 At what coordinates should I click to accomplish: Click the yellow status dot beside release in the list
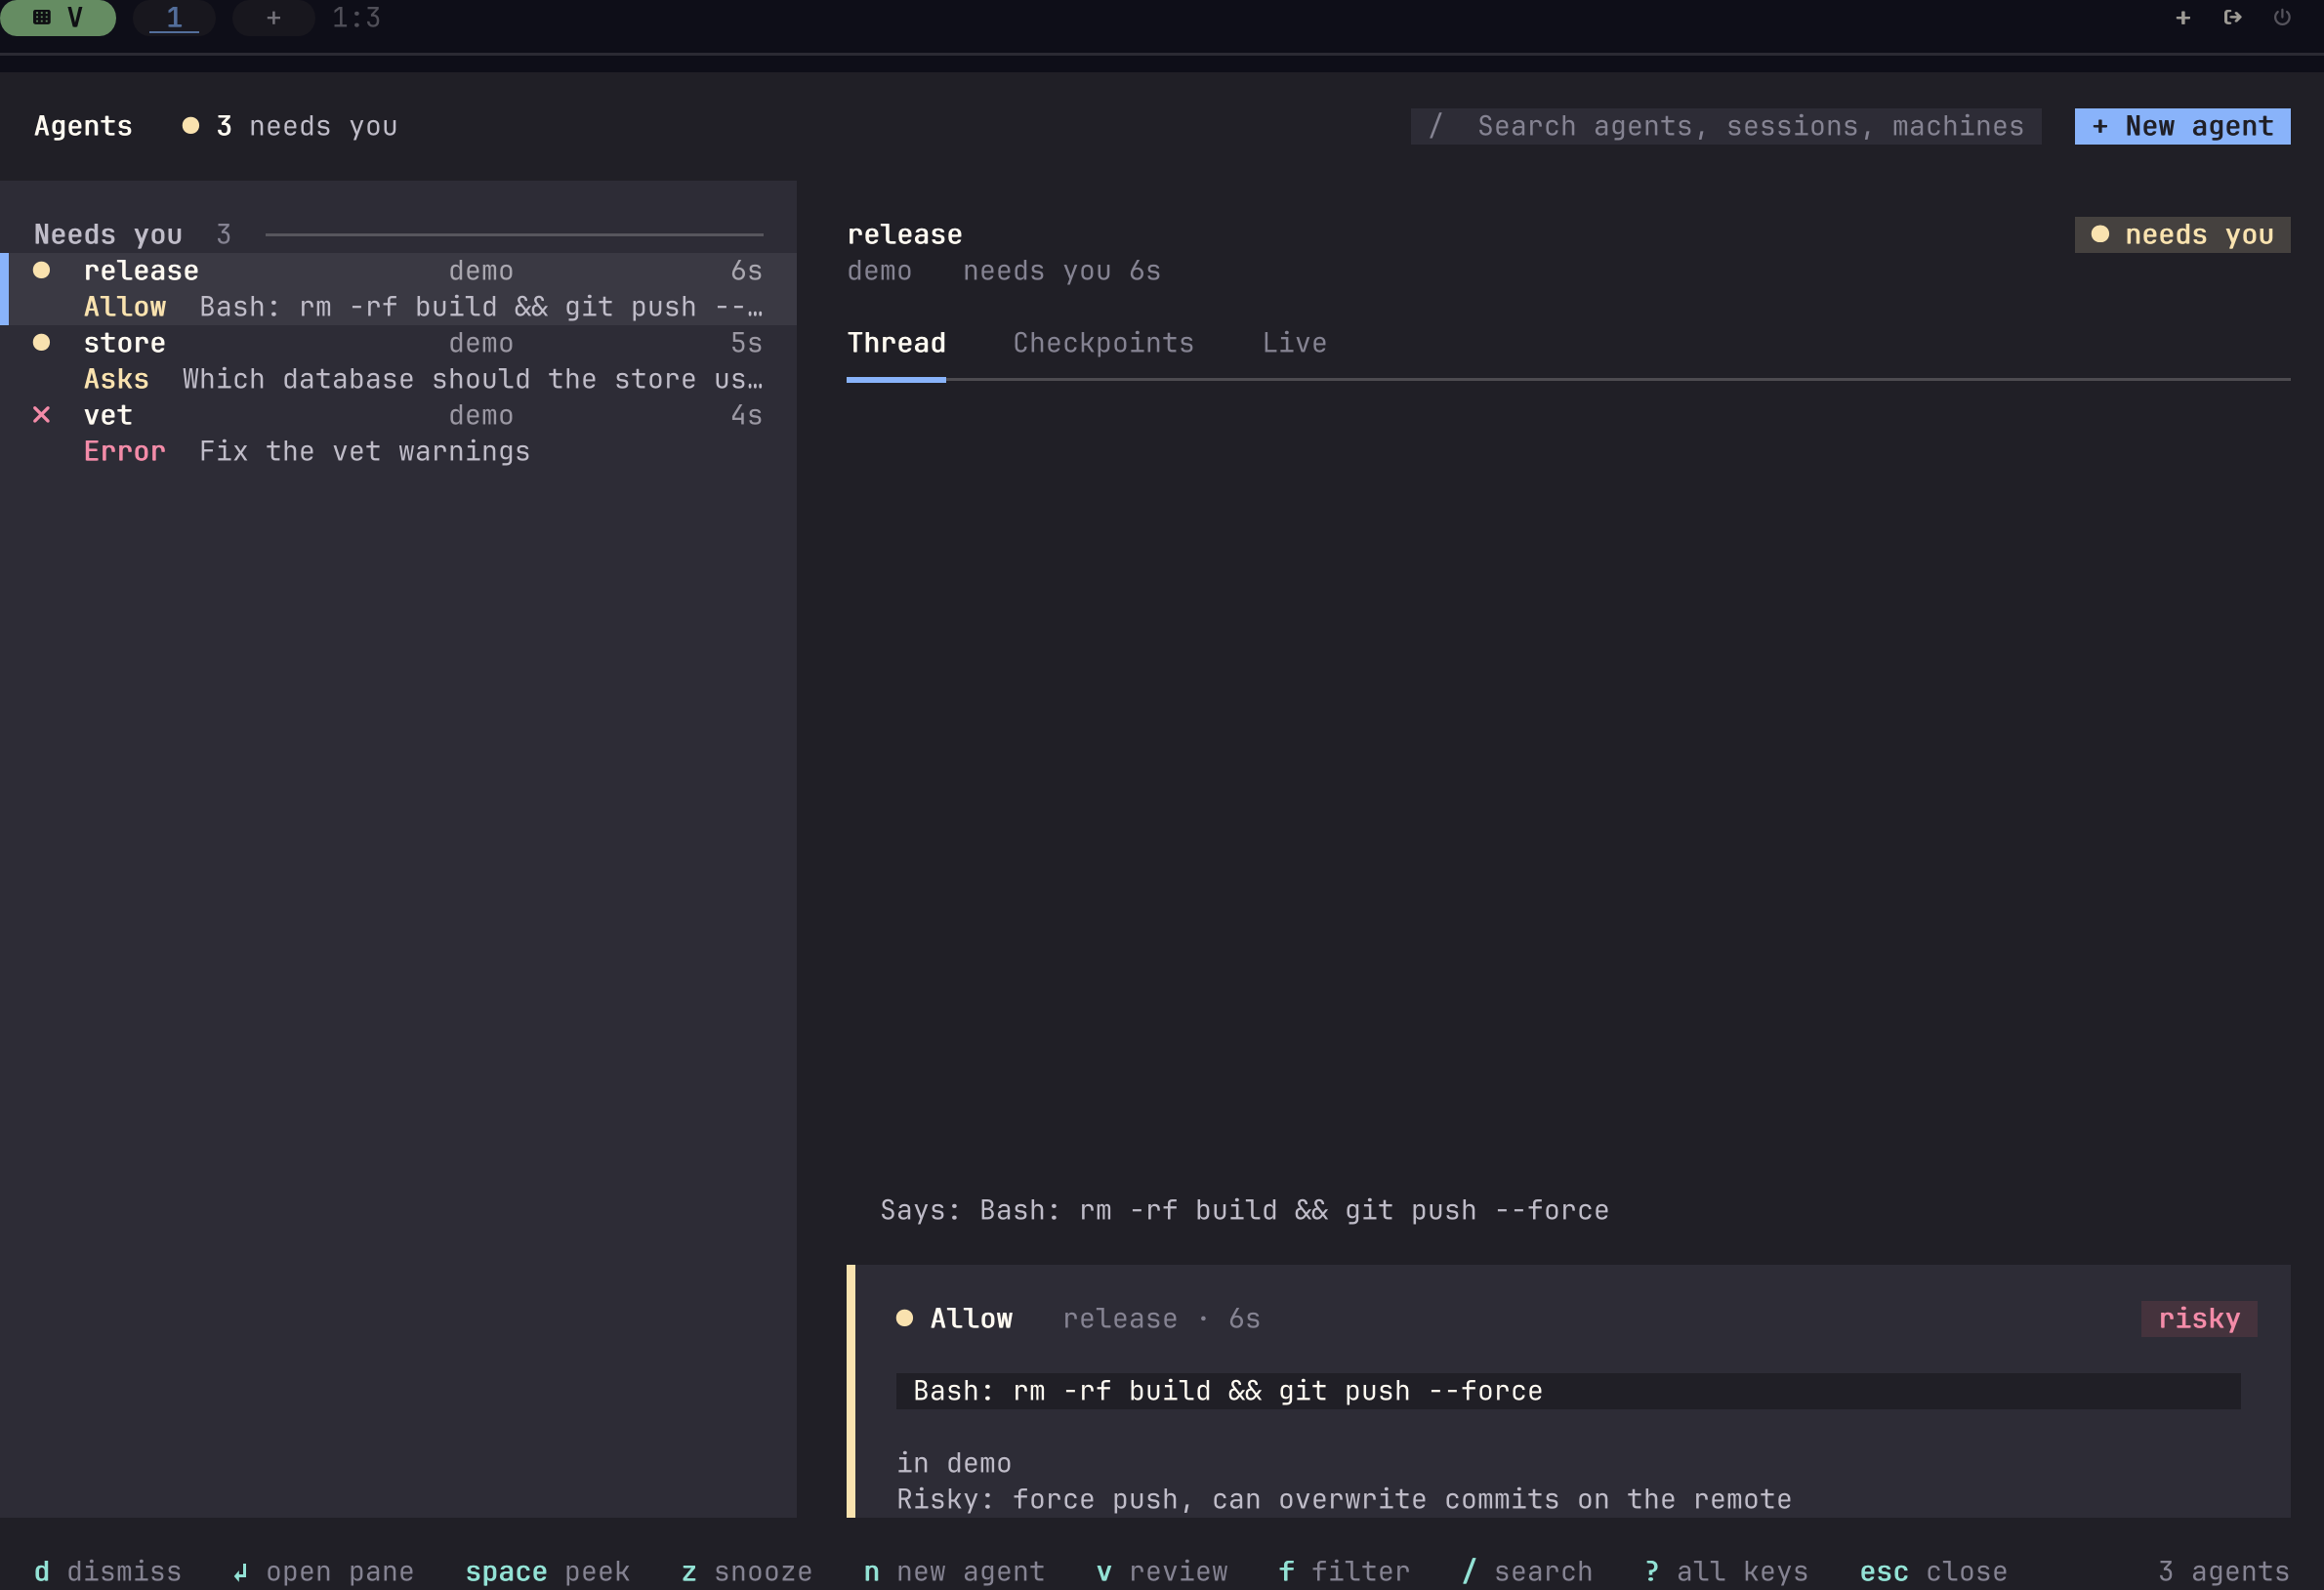coord(41,270)
